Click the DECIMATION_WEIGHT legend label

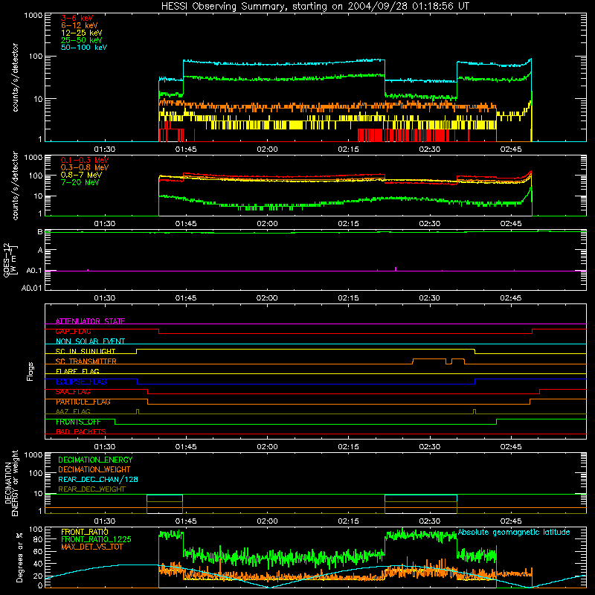(x=94, y=469)
